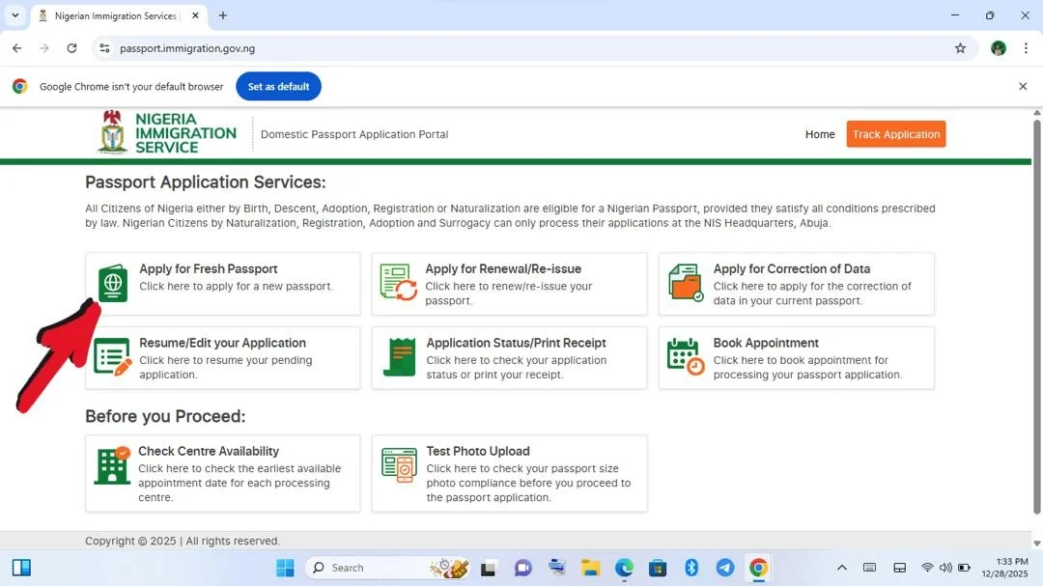
Task: Click the Test Photo Upload icon
Action: pos(399,465)
